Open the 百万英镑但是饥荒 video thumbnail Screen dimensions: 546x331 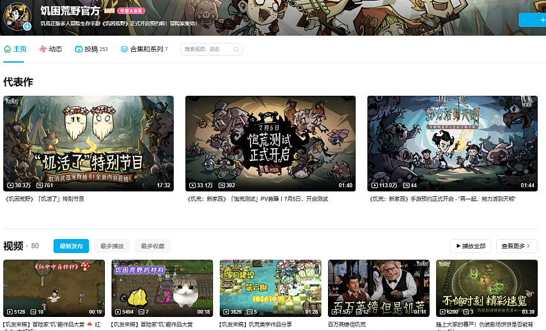[x=378, y=288]
